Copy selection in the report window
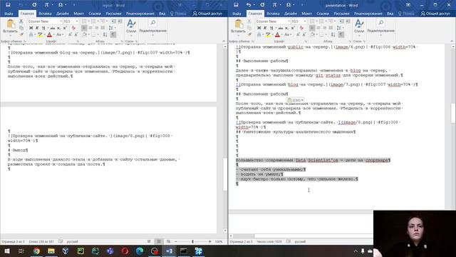This screenshot has height=257, width=456. (21, 28)
